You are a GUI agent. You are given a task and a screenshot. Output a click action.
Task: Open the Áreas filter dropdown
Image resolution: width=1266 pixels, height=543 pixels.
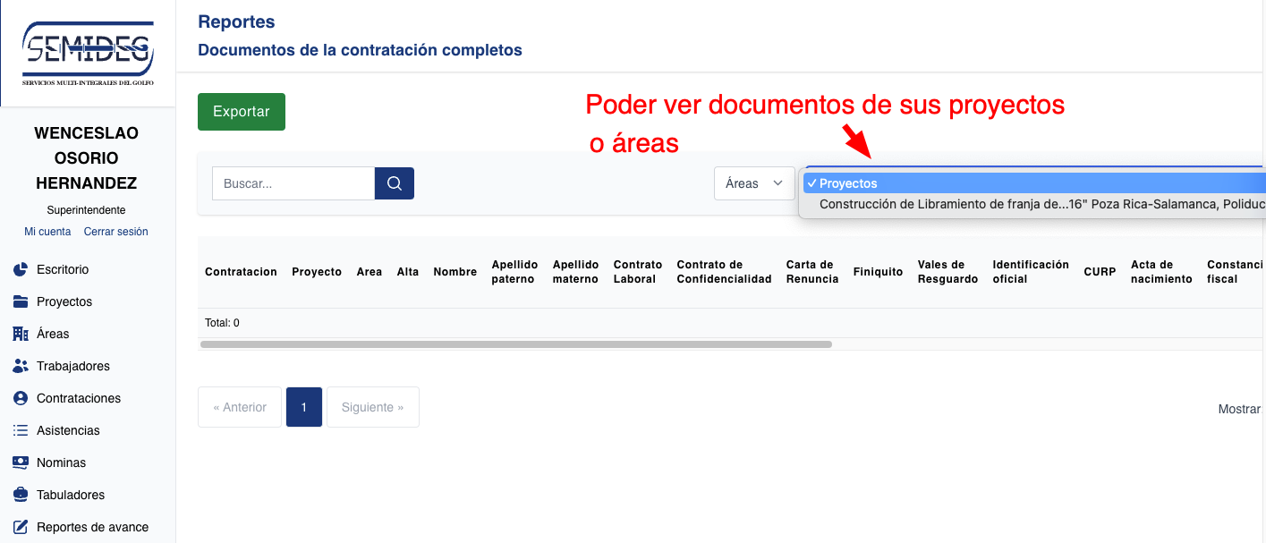coord(754,182)
